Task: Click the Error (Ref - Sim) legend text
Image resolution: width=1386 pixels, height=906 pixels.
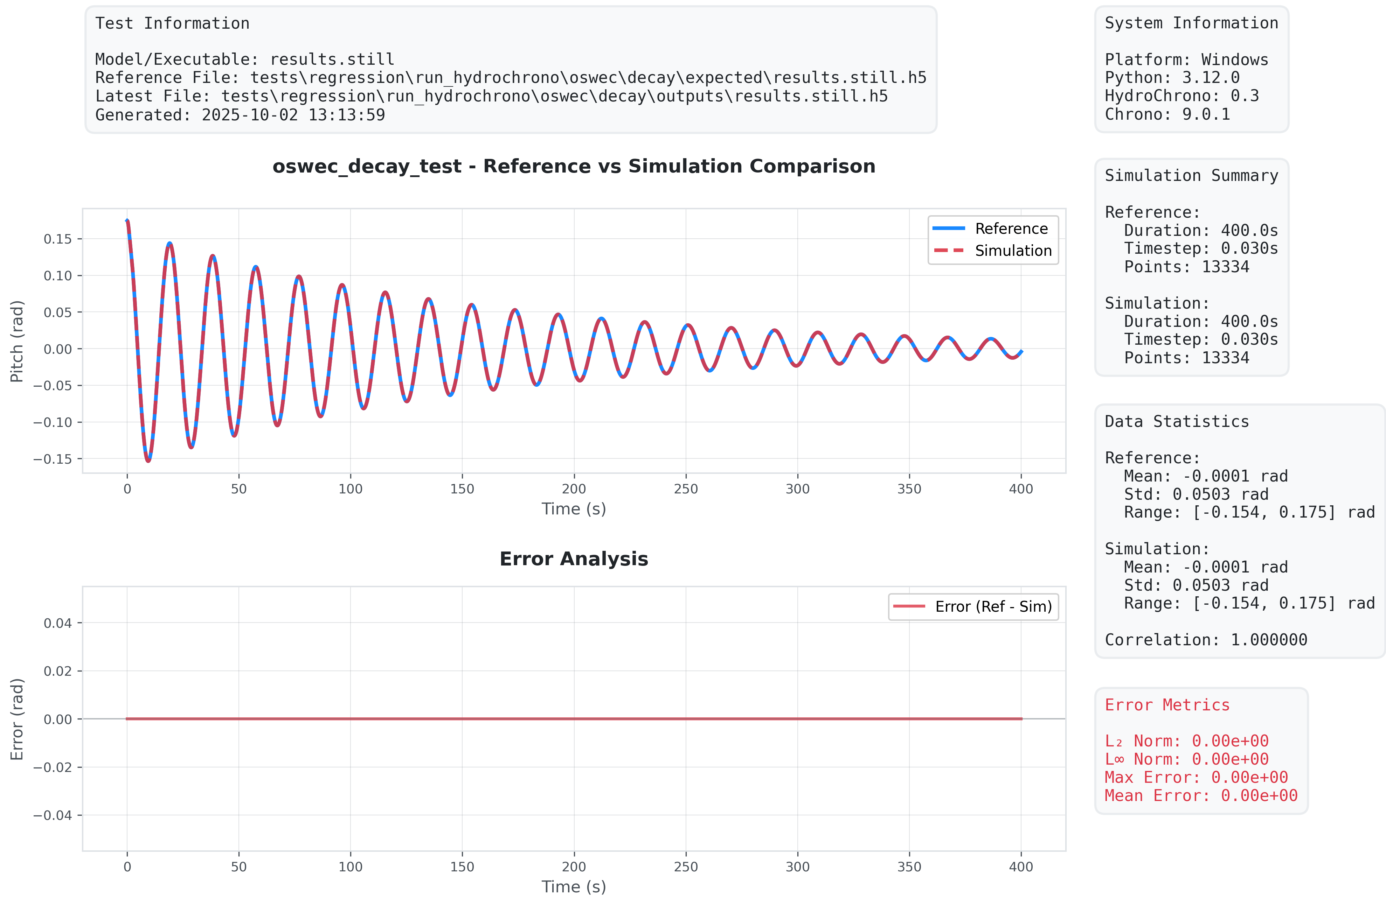Action: pyautogui.click(x=993, y=606)
